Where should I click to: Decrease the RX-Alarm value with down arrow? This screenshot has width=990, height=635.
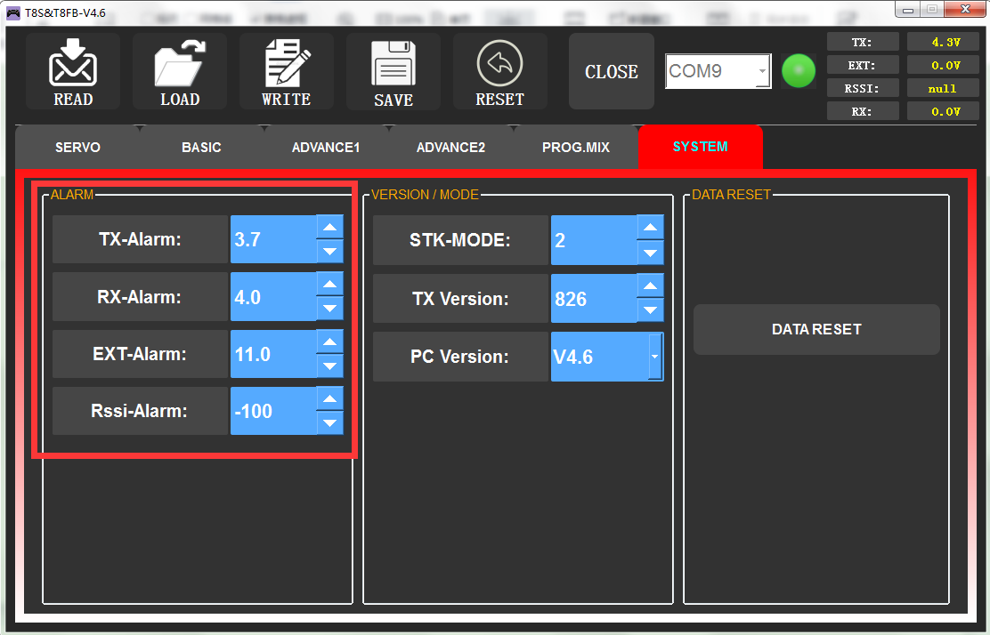click(330, 309)
